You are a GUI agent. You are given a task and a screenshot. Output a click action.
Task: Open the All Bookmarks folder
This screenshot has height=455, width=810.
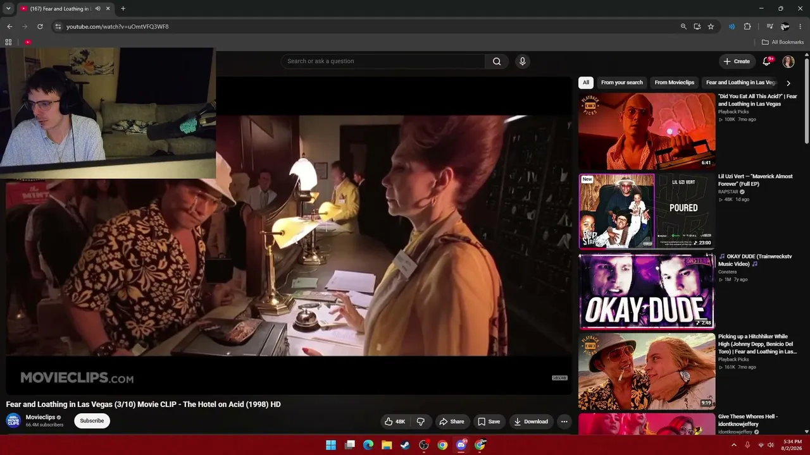tap(783, 42)
